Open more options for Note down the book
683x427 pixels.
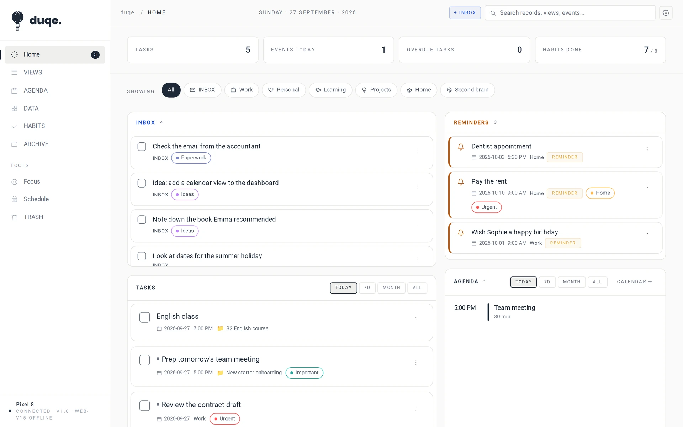[418, 223]
